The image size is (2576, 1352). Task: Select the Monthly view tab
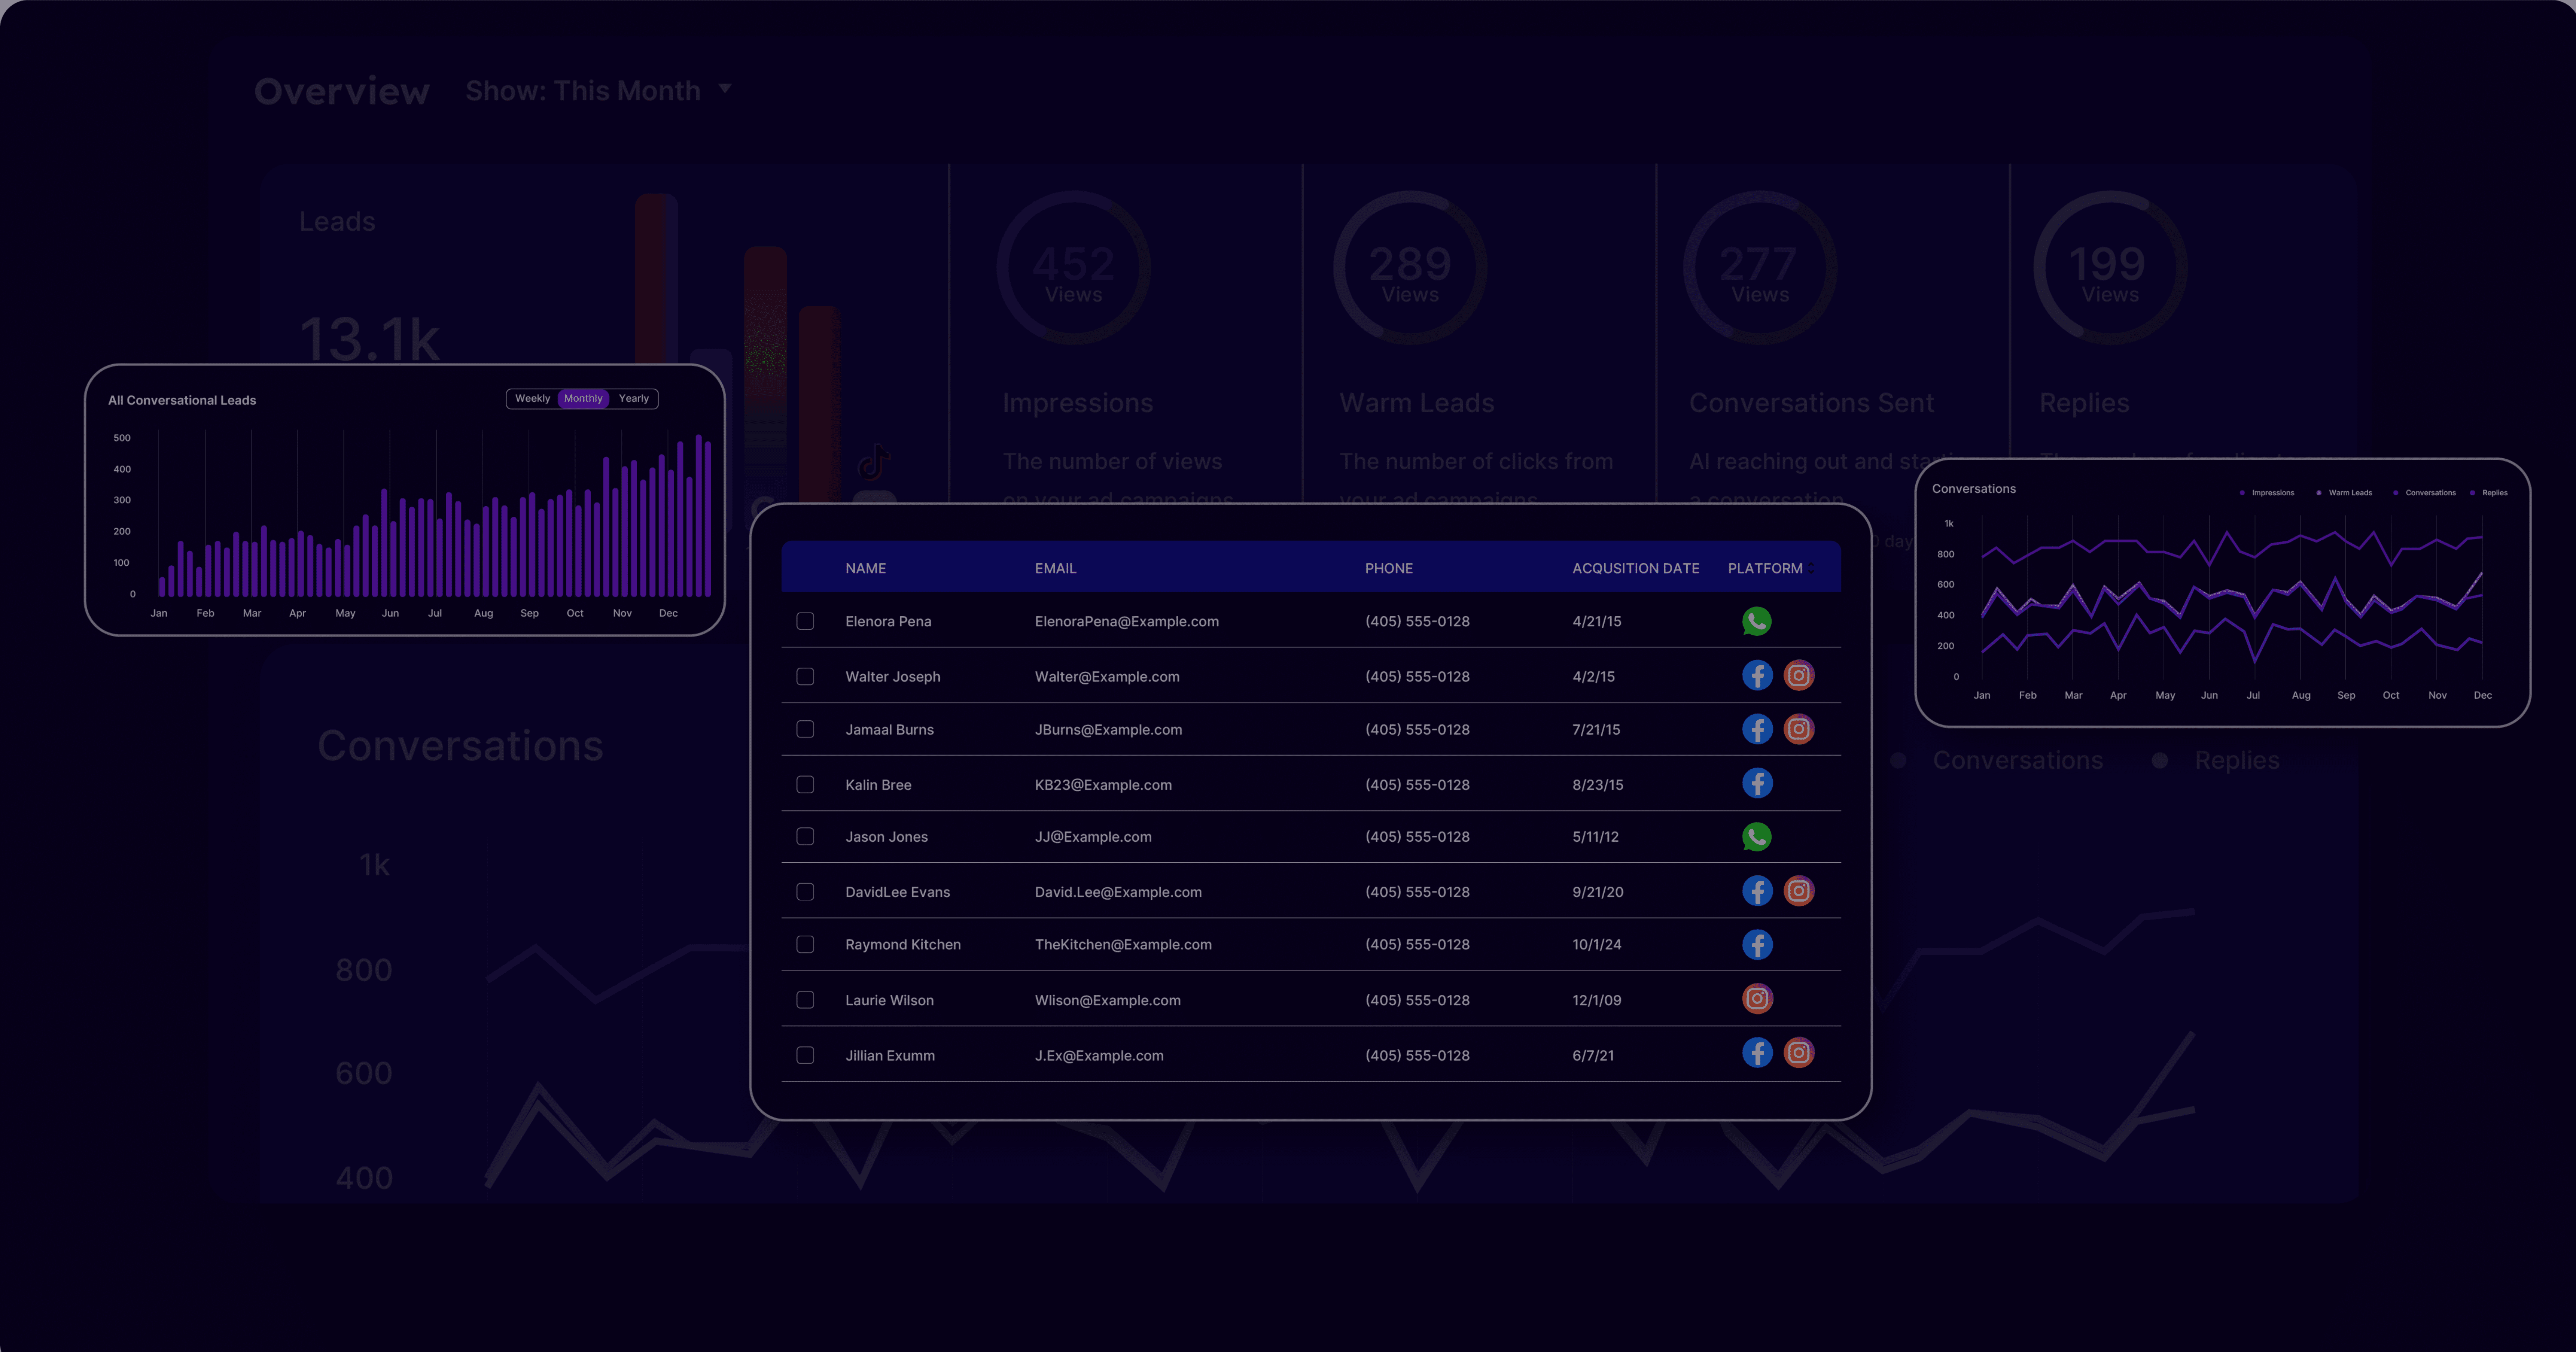[583, 398]
